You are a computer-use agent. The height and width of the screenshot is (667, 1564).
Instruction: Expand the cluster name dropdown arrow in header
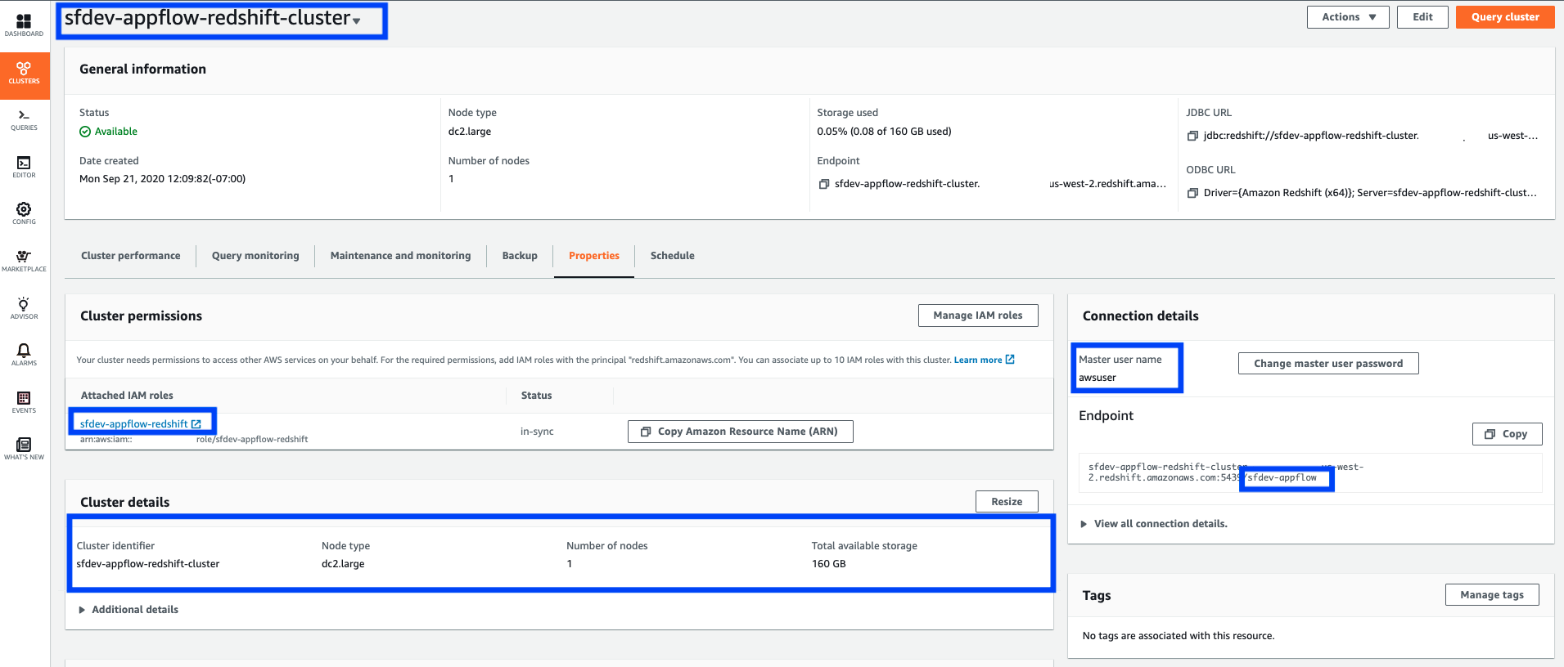click(357, 21)
